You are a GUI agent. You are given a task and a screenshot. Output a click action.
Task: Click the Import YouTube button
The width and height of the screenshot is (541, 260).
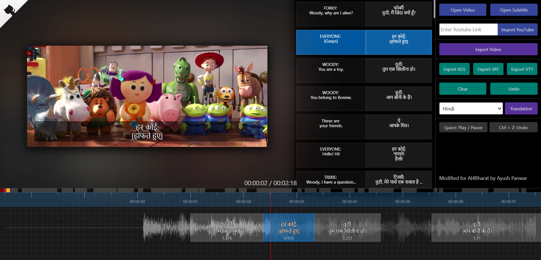[517, 30]
